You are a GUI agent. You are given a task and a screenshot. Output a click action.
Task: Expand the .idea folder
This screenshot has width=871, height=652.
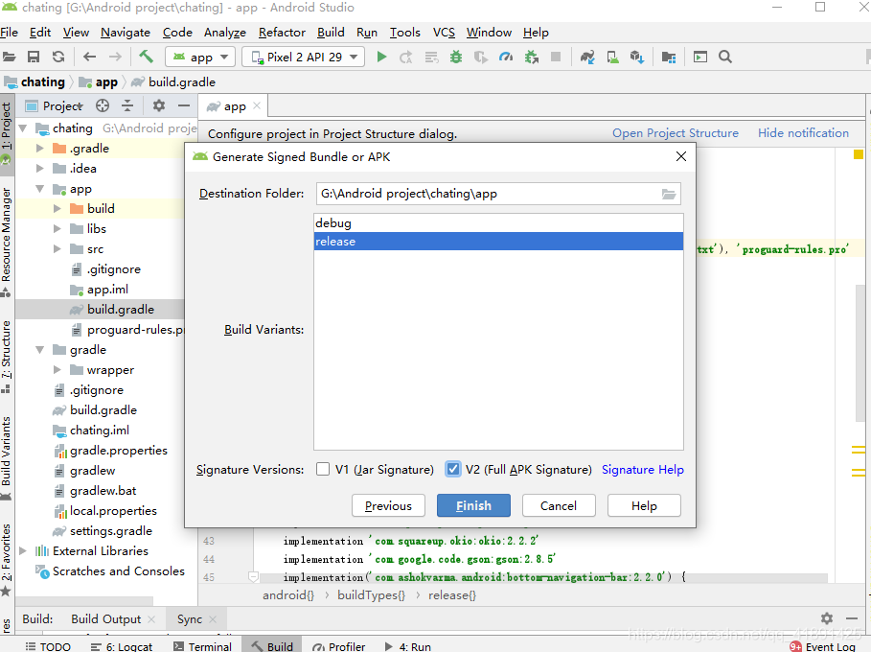point(39,169)
